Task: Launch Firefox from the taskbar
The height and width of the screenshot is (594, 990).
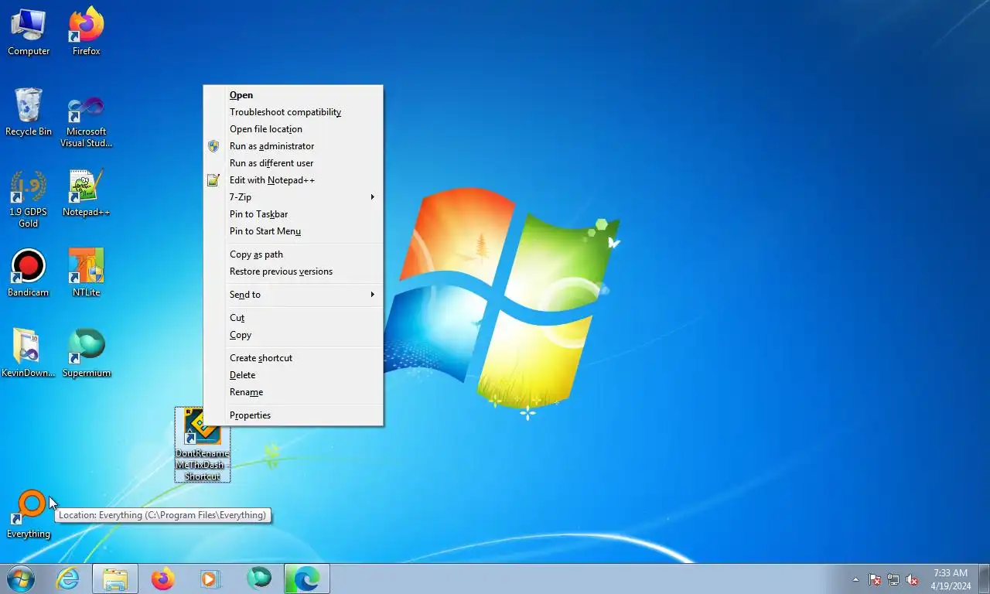Action: pyautogui.click(x=163, y=579)
